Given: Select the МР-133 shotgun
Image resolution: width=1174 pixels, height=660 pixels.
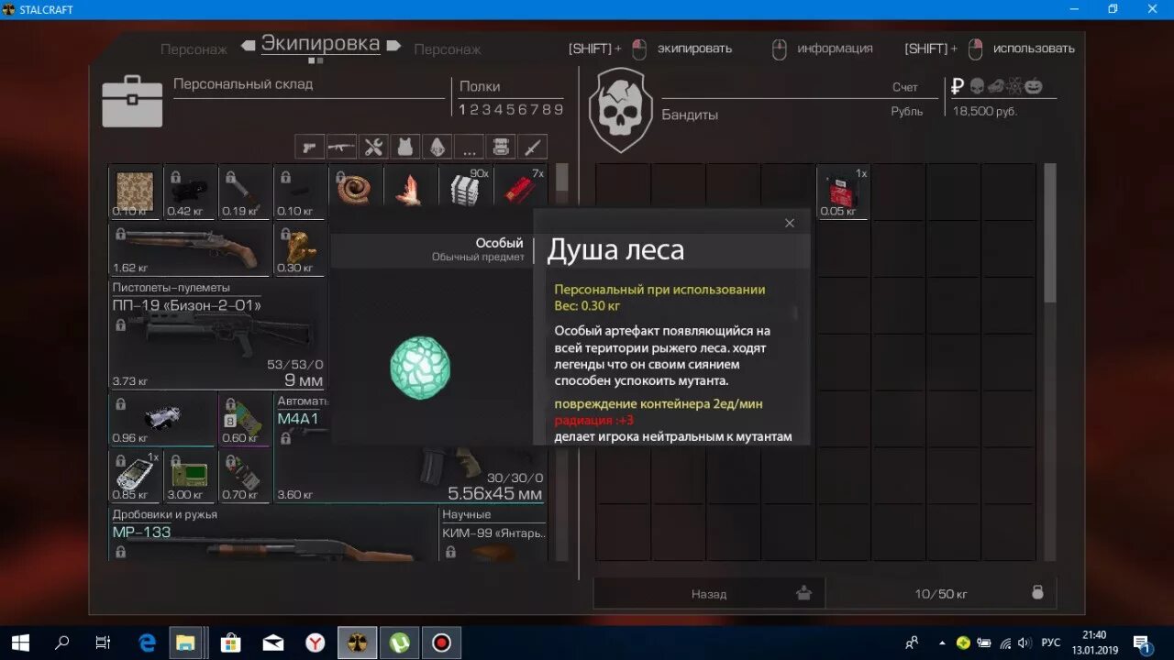Looking at the screenshot, I should click(272, 533).
